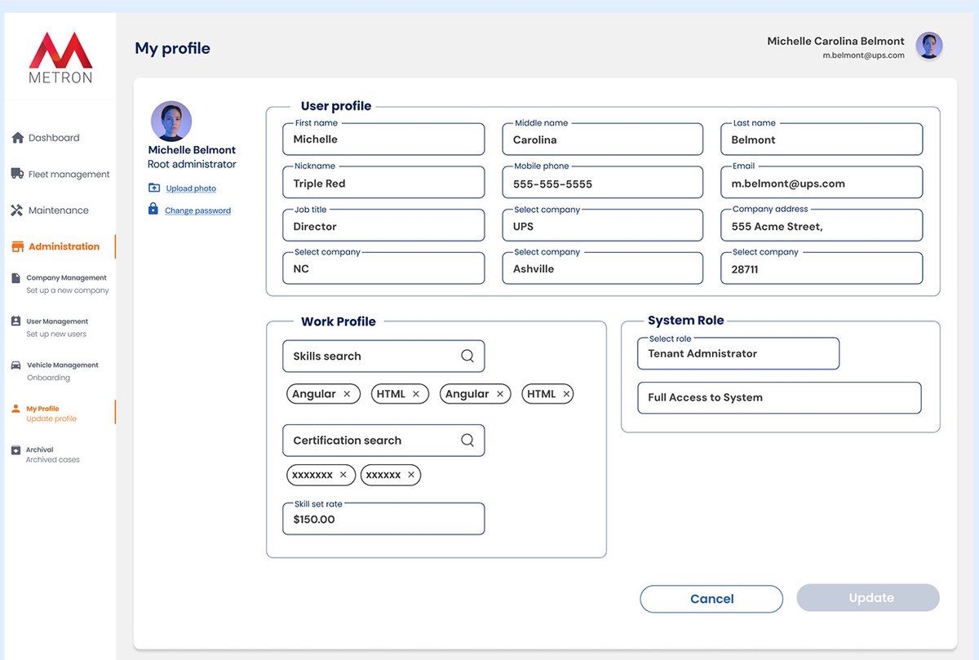This screenshot has height=660, width=979.
Task: Click the Cancel button
Action: [x=711, y=599]
